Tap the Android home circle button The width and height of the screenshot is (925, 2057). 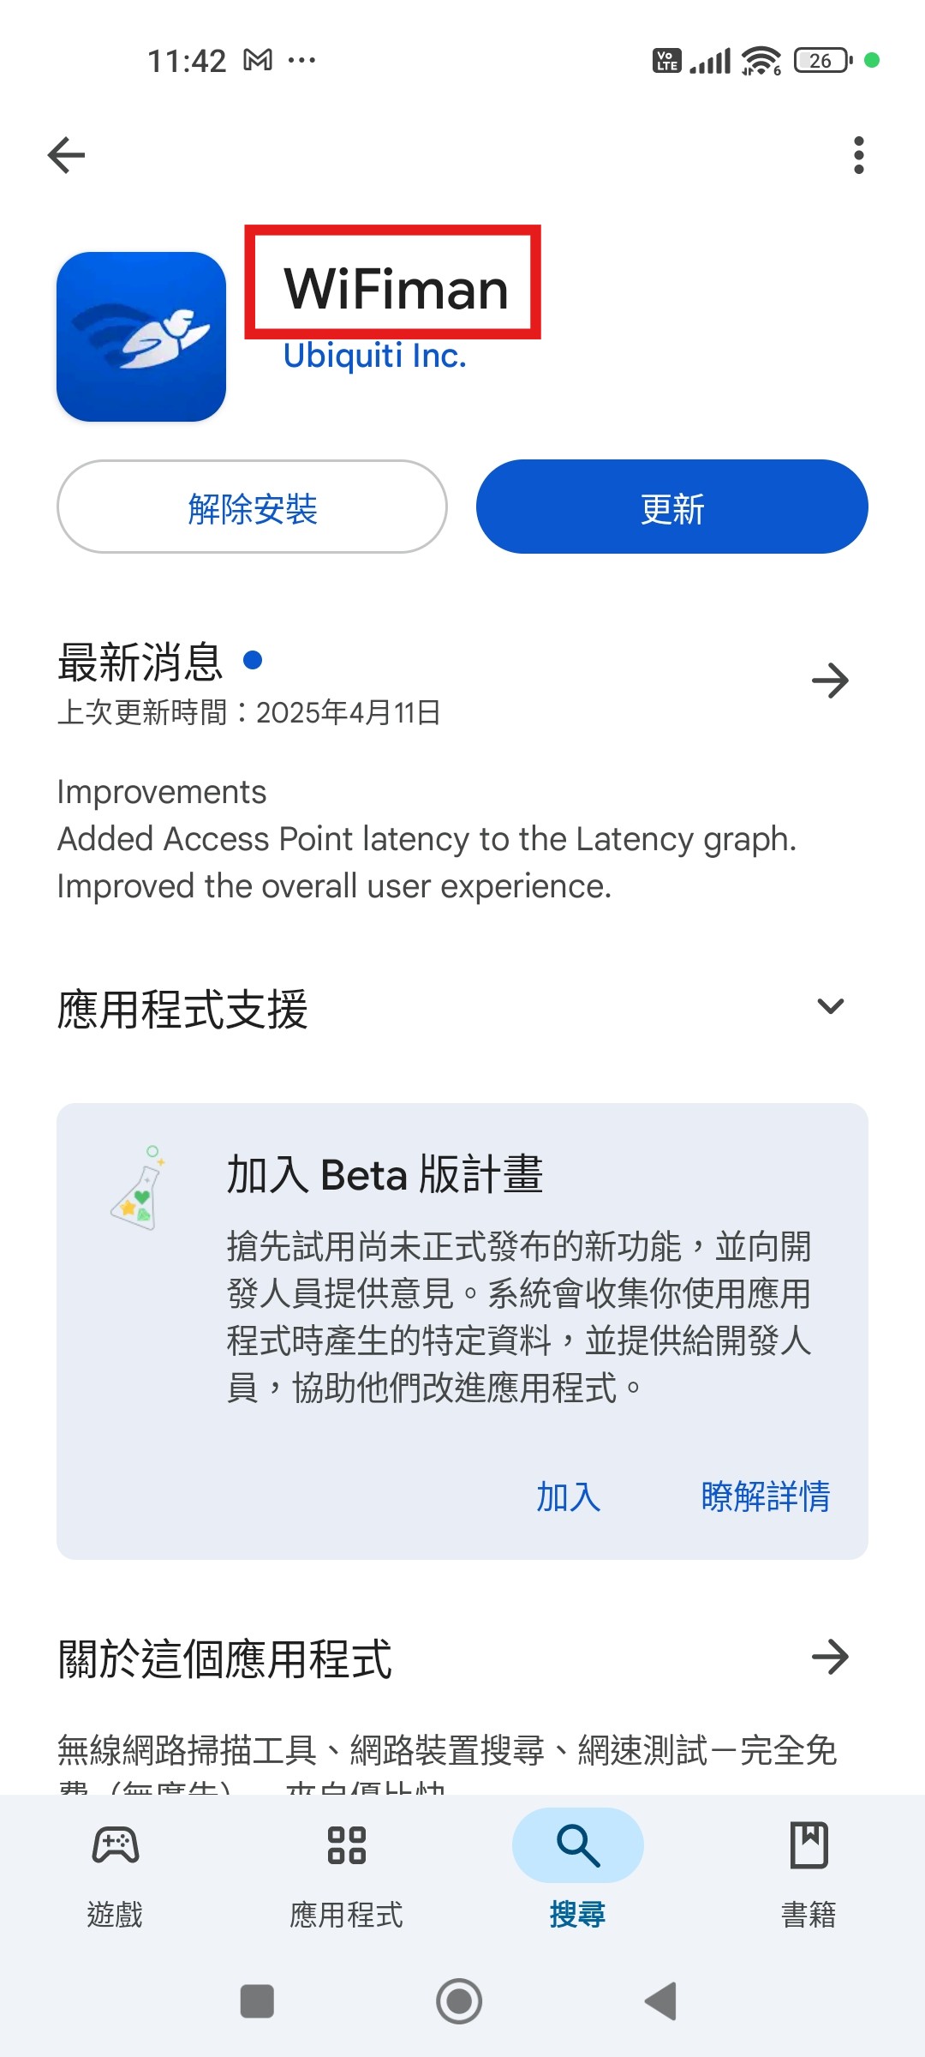point(459,2001)
